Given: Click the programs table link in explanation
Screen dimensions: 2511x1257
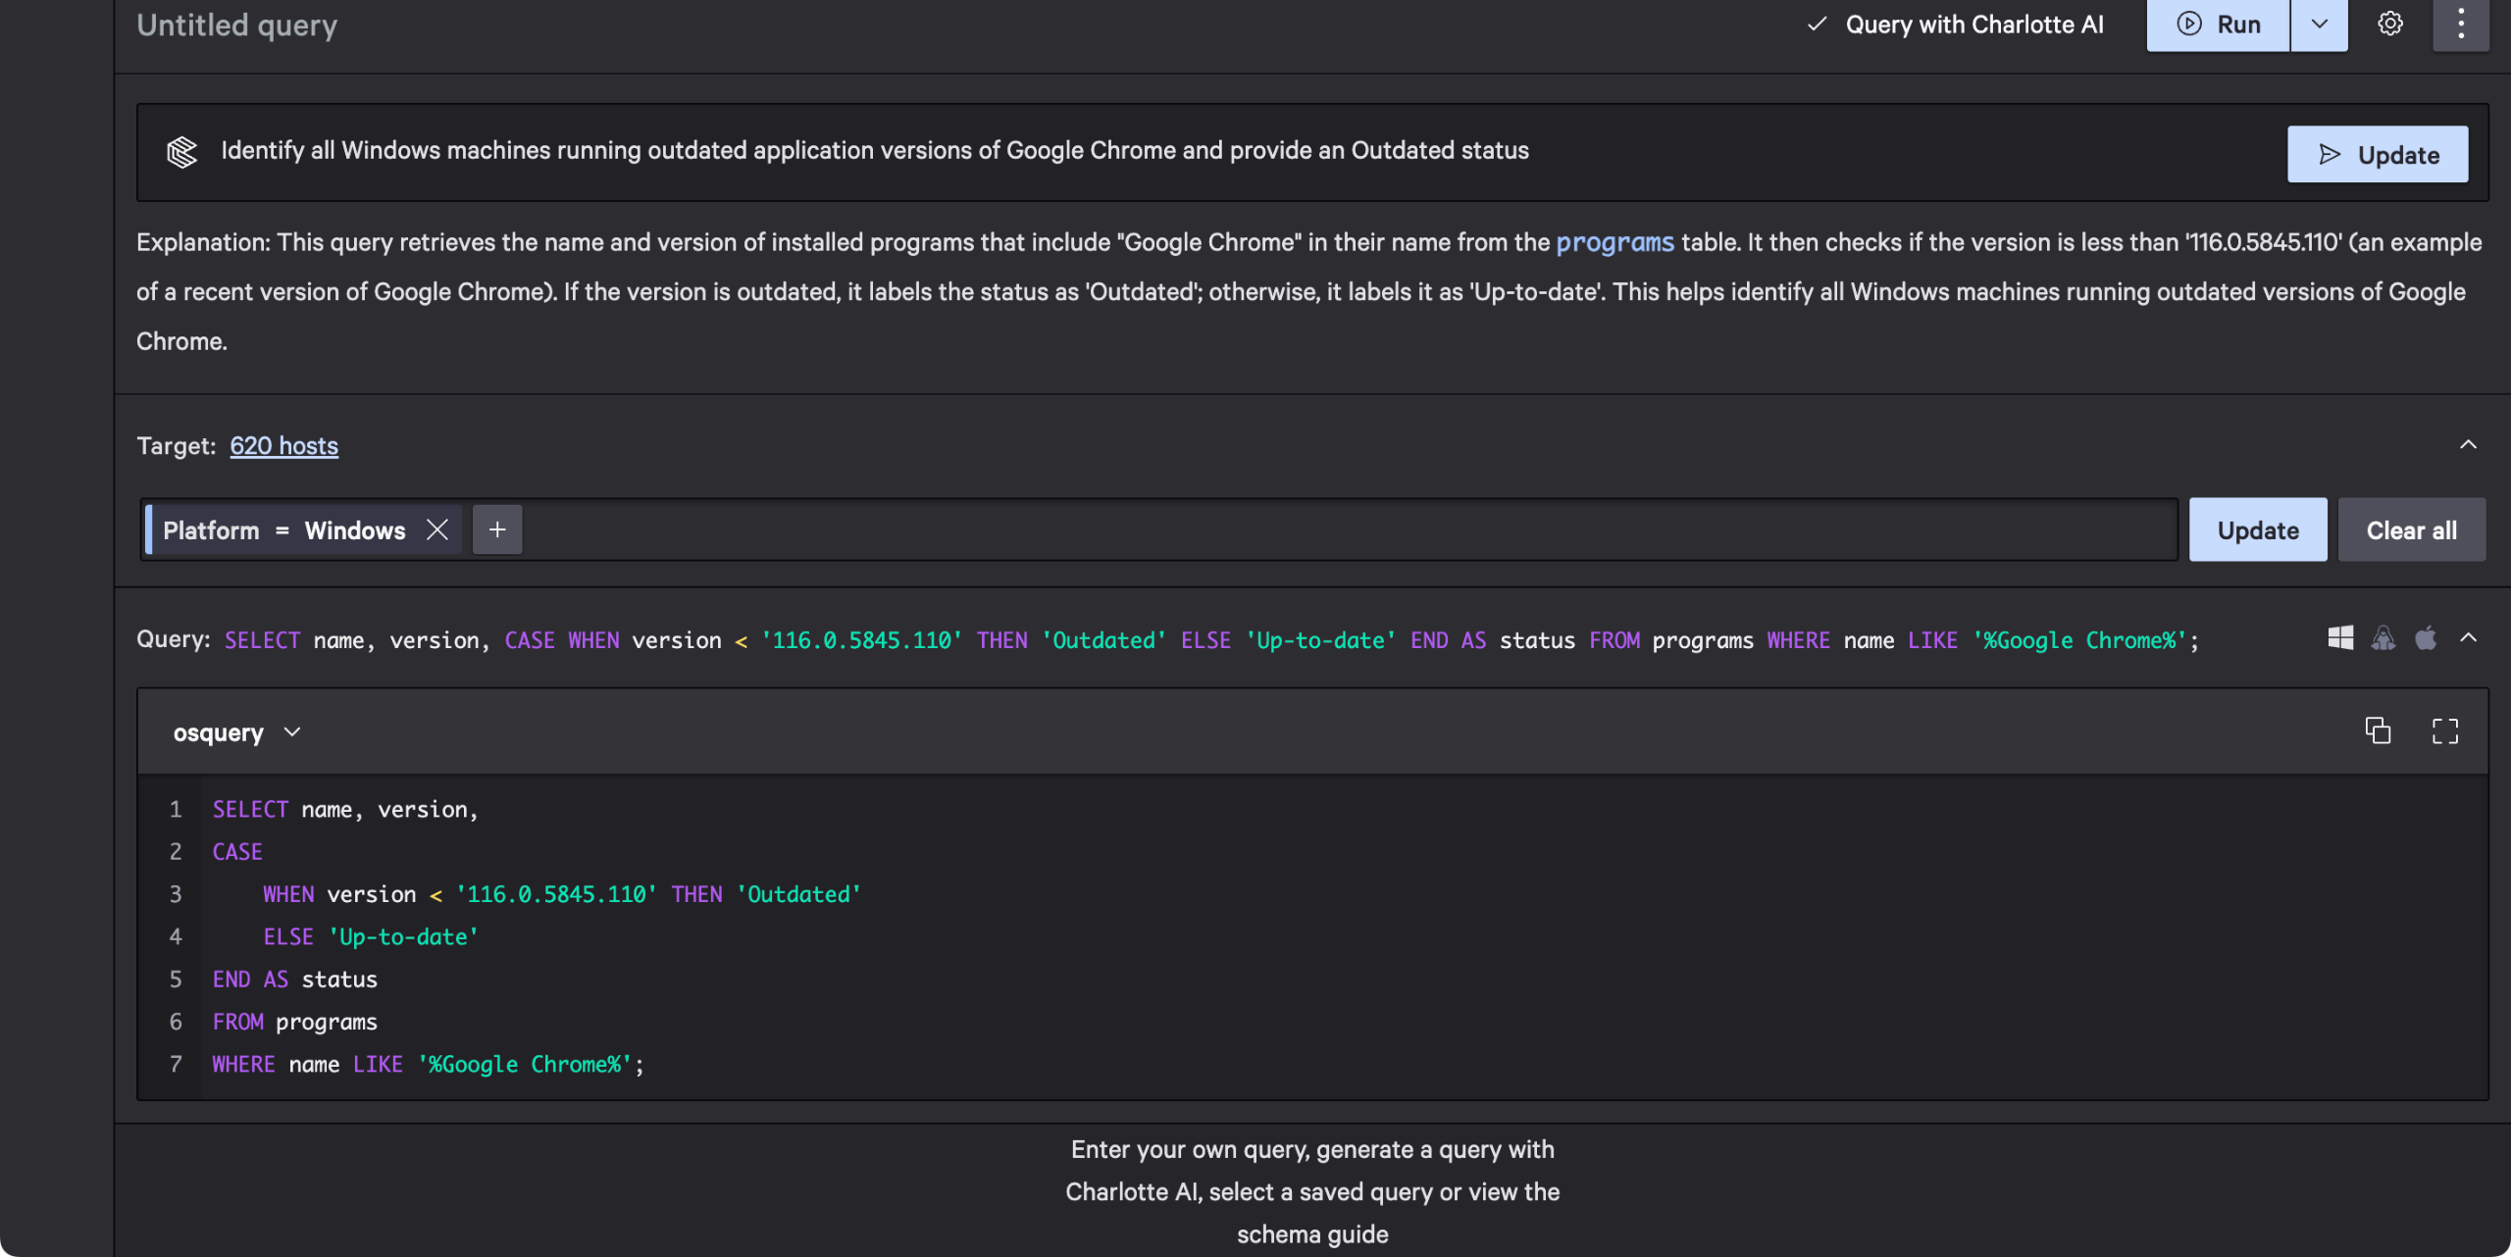Looking at the screenshot, I should point(1614,242).
